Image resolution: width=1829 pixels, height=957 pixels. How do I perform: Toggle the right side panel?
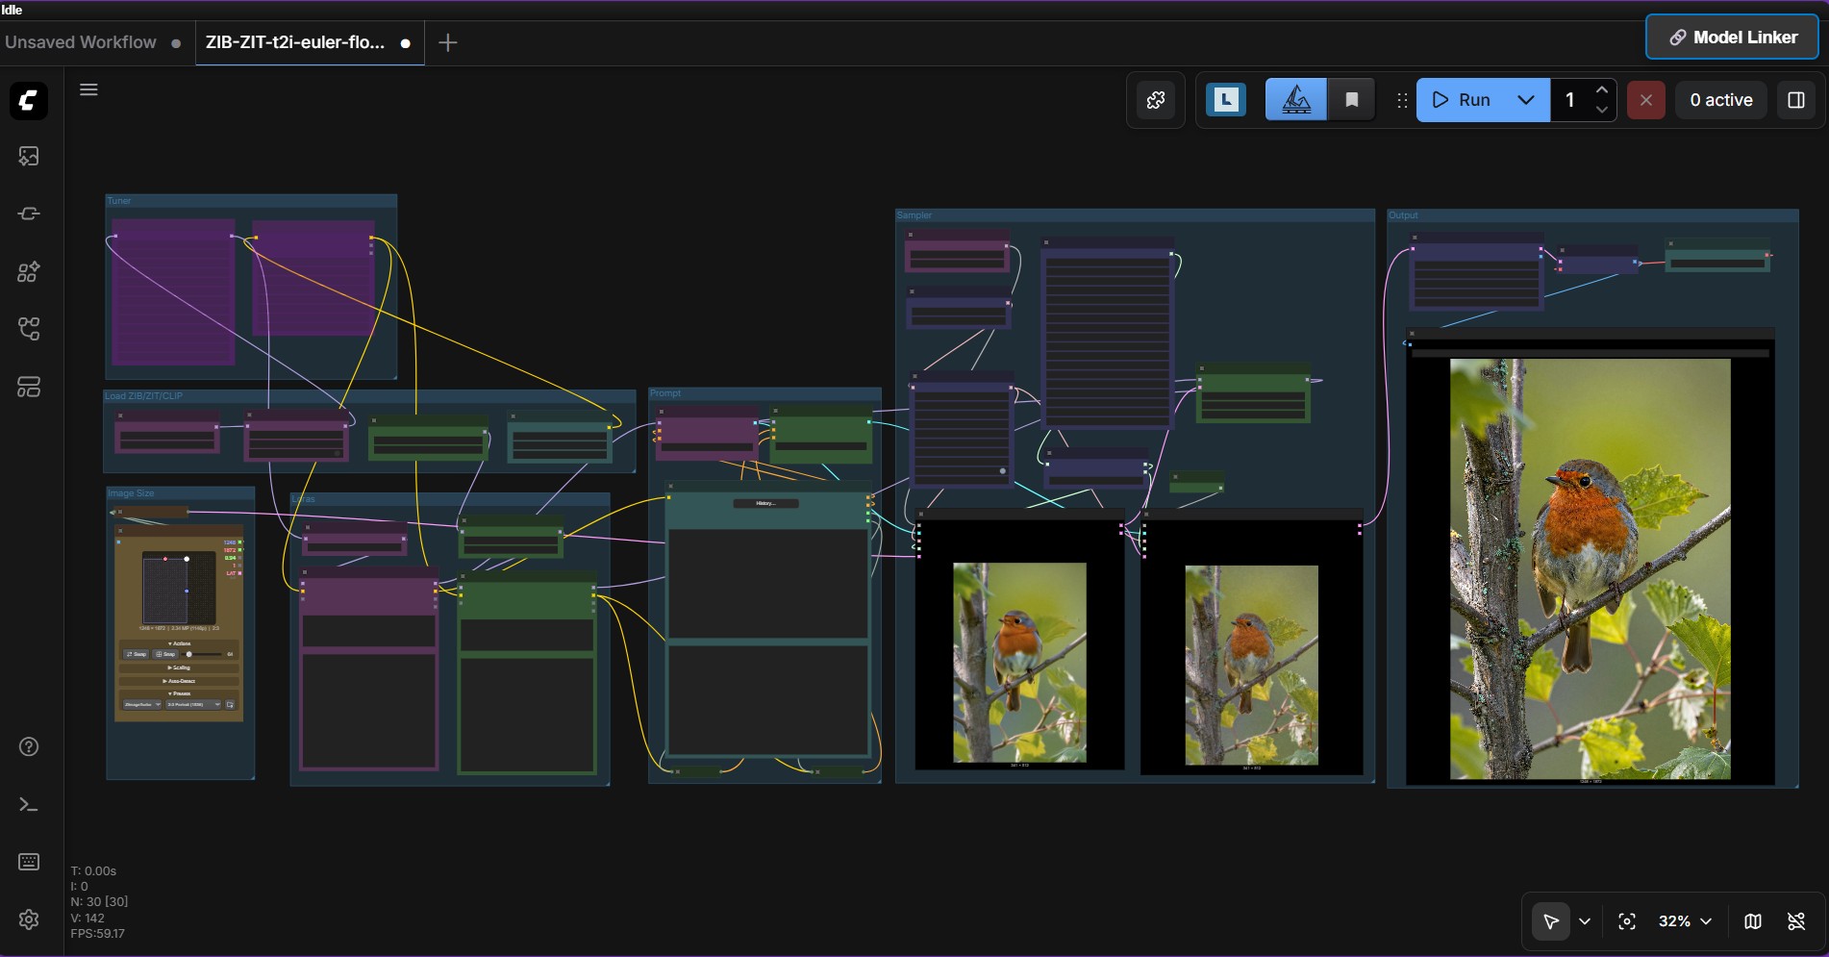1796,100
